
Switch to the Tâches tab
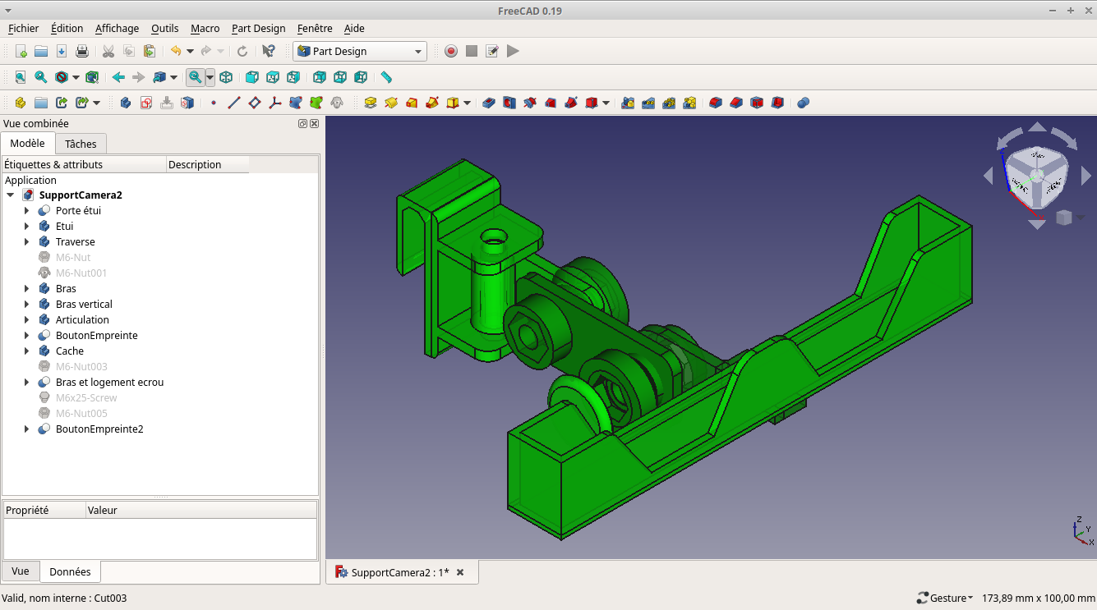pos(81,144)
